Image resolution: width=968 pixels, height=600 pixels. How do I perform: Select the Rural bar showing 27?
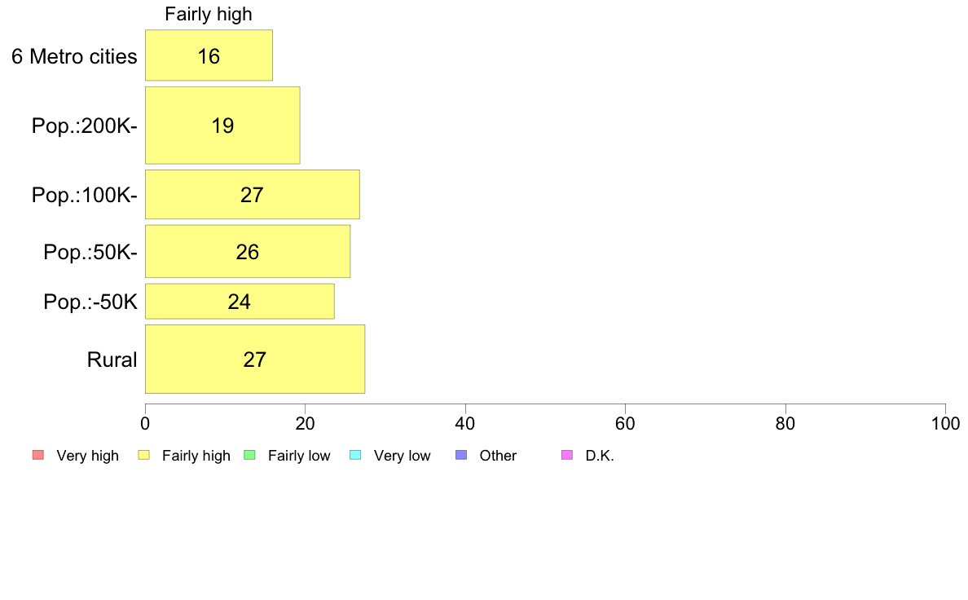(255, 359)
